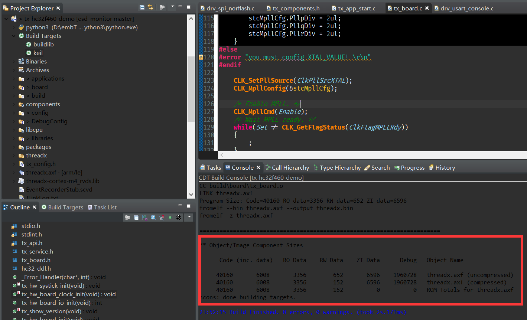This screenshot has height=320, width=527.
Task: Open the Task List tab
Action: tap(102, 207)
